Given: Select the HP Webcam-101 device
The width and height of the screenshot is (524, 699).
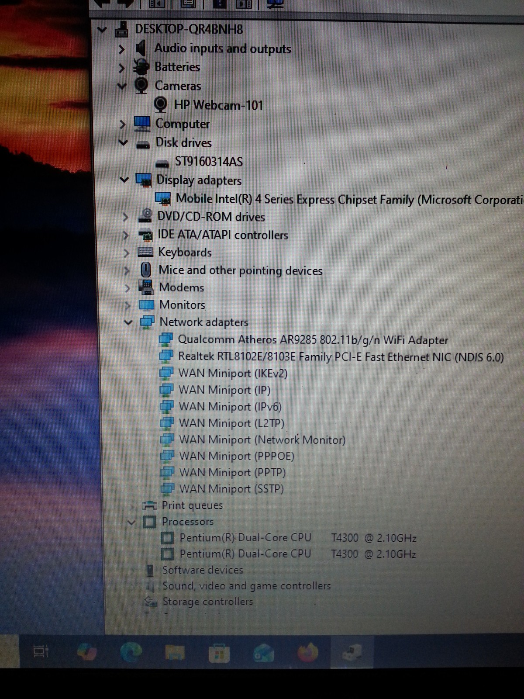Looking at the screenshot, I should coord(218,105).
